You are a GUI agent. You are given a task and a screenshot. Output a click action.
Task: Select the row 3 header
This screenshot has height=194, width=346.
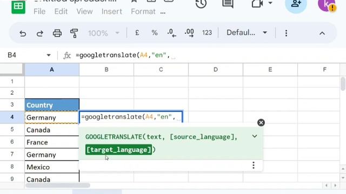[x=12, y=105]
